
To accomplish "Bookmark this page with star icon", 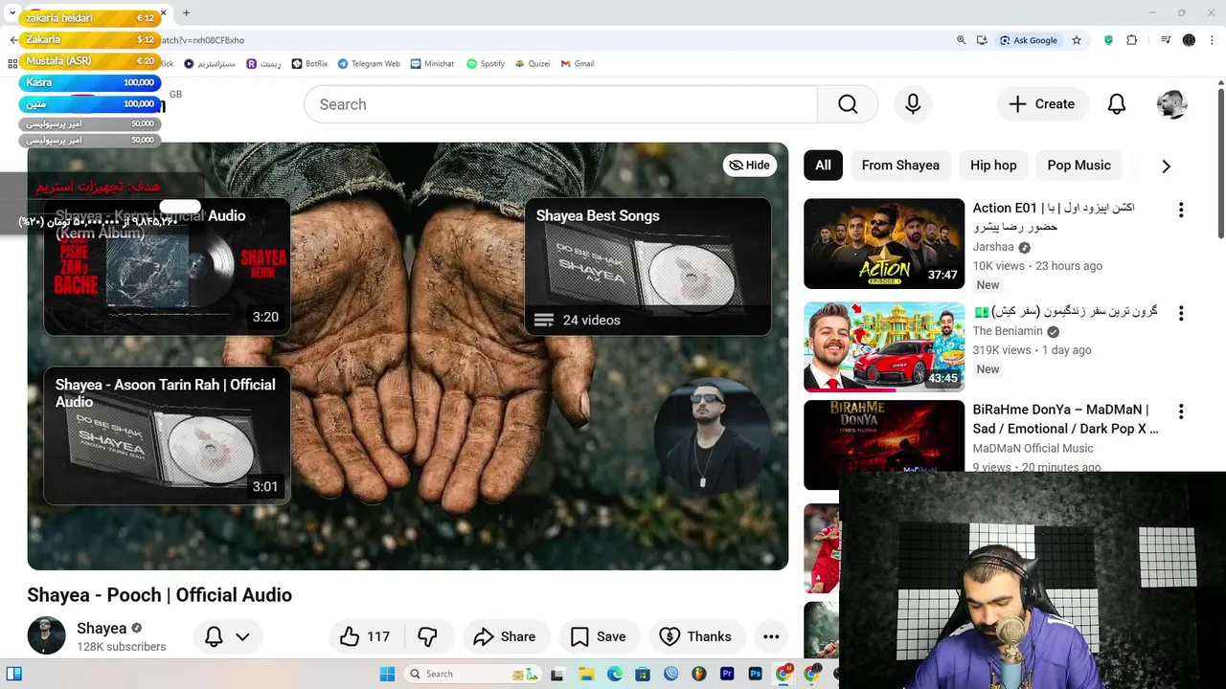I will click(x=1077, y=40).
